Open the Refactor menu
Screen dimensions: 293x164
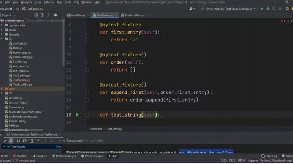(49, 2)
